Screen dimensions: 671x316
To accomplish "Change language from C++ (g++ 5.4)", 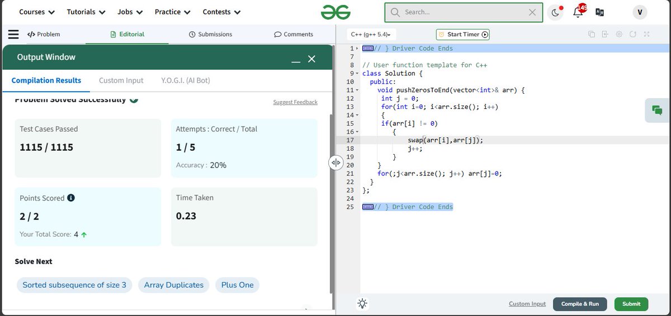I will (x=371, y=34).
